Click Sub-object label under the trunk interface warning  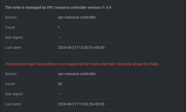point(14,94)
